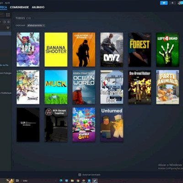Select The Forest game cover
The width and height of the screenshot is (183, 183).
[140, 49]
